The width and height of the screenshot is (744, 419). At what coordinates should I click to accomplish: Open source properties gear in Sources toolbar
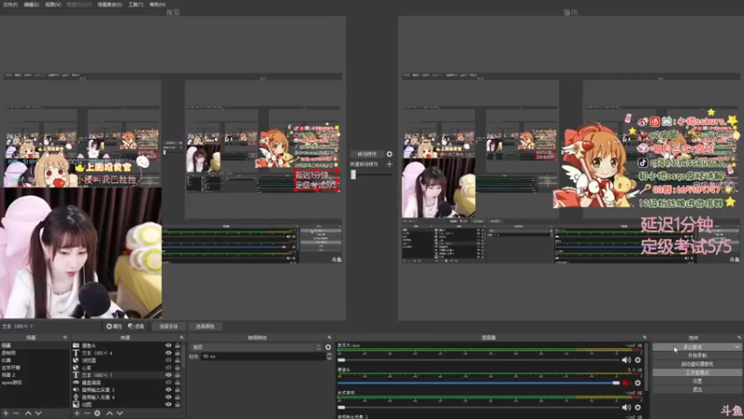pos(98,413)
